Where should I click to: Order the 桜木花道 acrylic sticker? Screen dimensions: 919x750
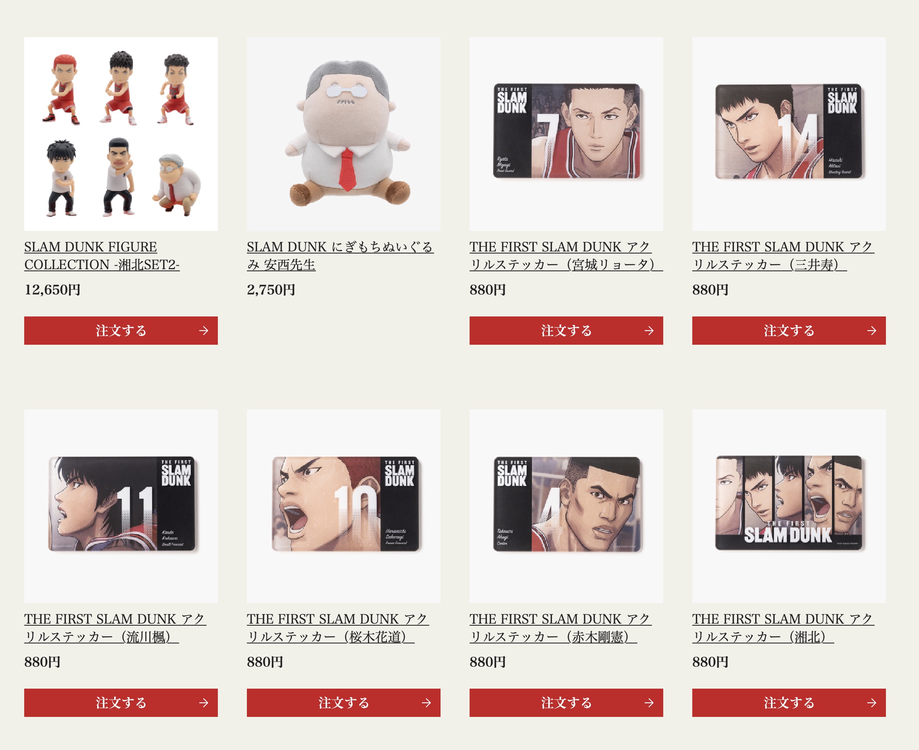coord(344,703)
